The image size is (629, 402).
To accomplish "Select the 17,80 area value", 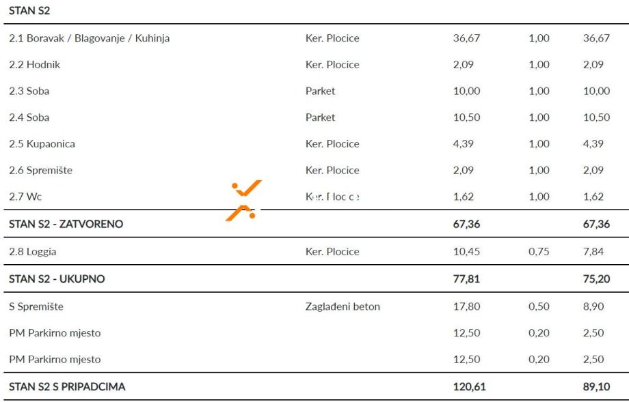I will (x=466, y=307).
